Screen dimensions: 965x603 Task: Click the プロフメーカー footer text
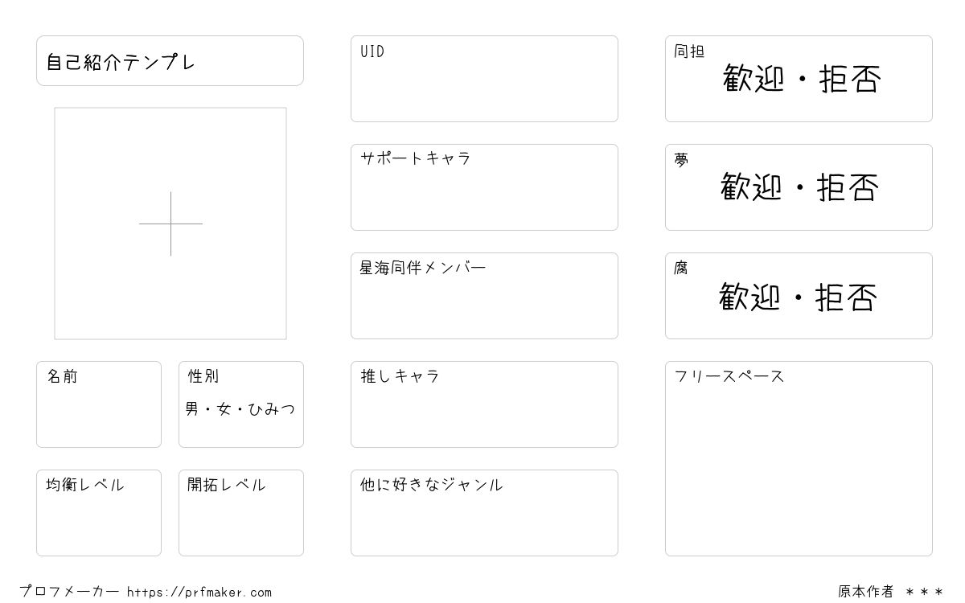[x=69, y=592]
